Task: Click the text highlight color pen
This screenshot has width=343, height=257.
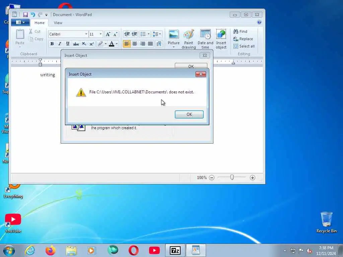Action: tap(100, 44)
